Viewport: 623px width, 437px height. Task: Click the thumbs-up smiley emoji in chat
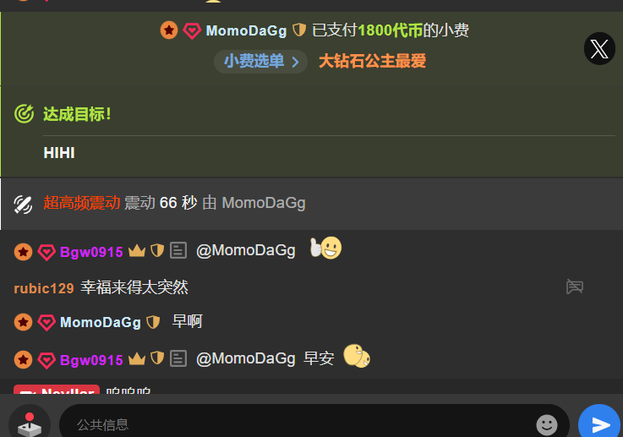pos(325,248)
